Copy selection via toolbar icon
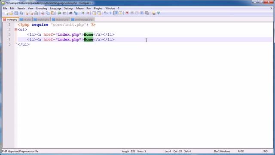 click(x=48, y=13)
